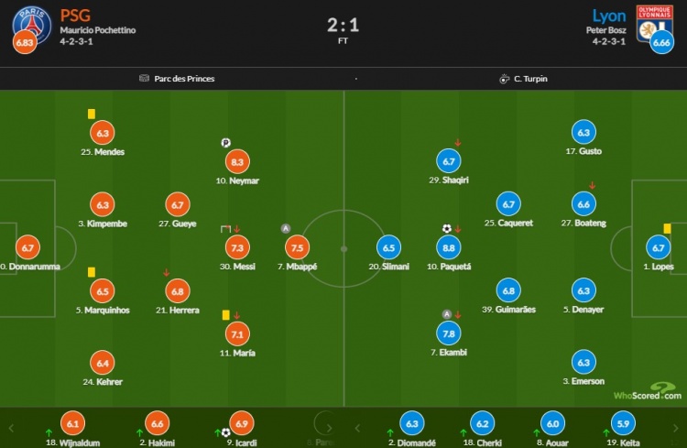Click the goal ball icon beside Paquetá
The height and width of the screenshot is (448, 687).
point(446,229)
